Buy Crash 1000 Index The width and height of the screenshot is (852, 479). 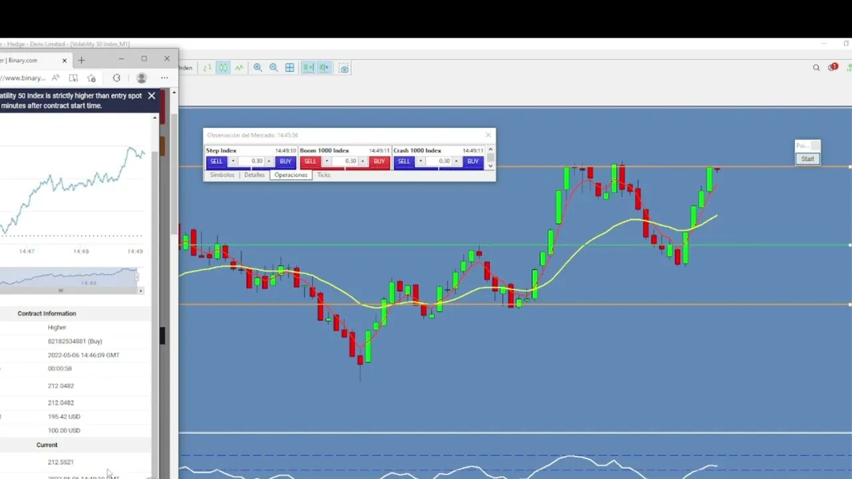pos(473,161)
